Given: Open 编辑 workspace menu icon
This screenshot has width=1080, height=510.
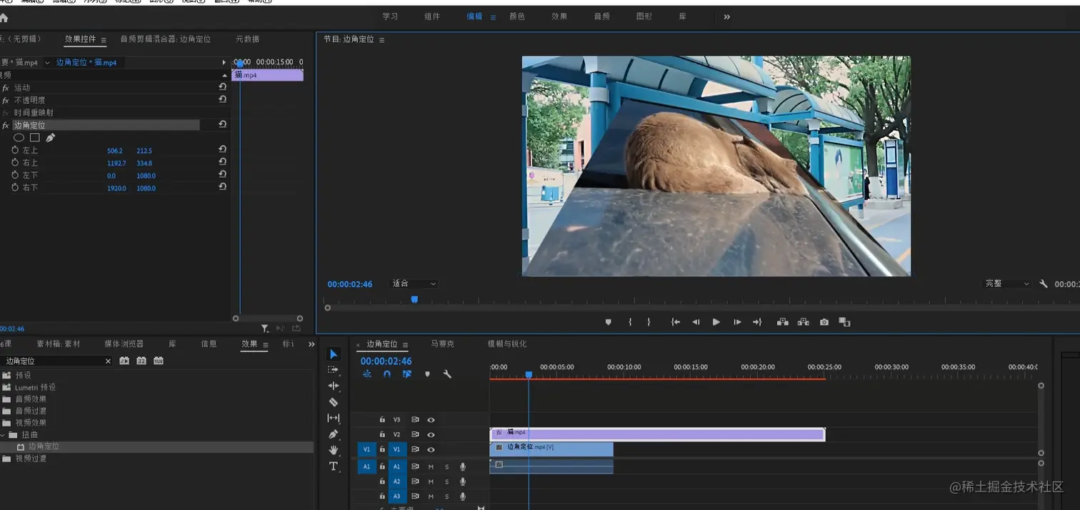Looking at the screenshot, I should tap(493, 16).
